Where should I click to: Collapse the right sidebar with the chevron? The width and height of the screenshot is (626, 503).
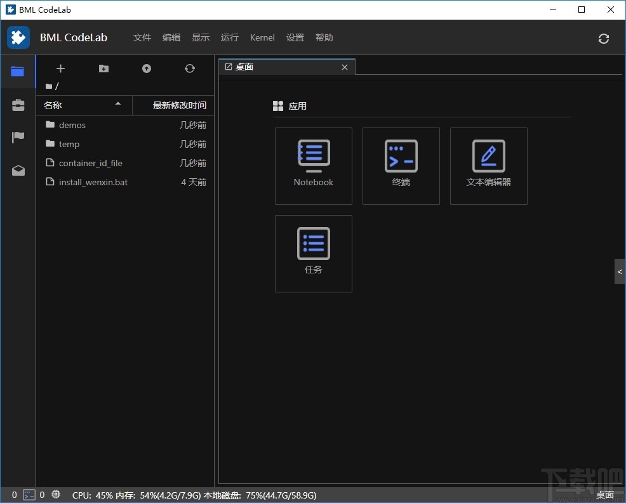click(x=619, y=271)
